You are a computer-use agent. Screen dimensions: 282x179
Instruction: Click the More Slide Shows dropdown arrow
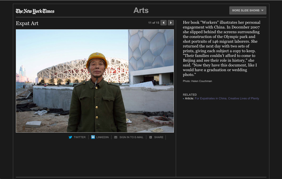[262, 11]
